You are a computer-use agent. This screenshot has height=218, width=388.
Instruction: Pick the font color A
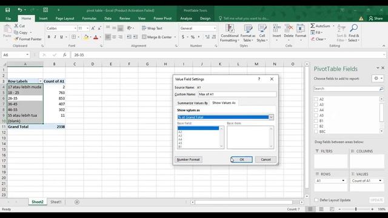click(96, 37)
